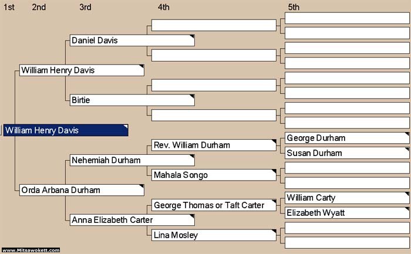Open the www.Mitsawokett.com link
Screen dimensions: 411x254
[31, 250]
